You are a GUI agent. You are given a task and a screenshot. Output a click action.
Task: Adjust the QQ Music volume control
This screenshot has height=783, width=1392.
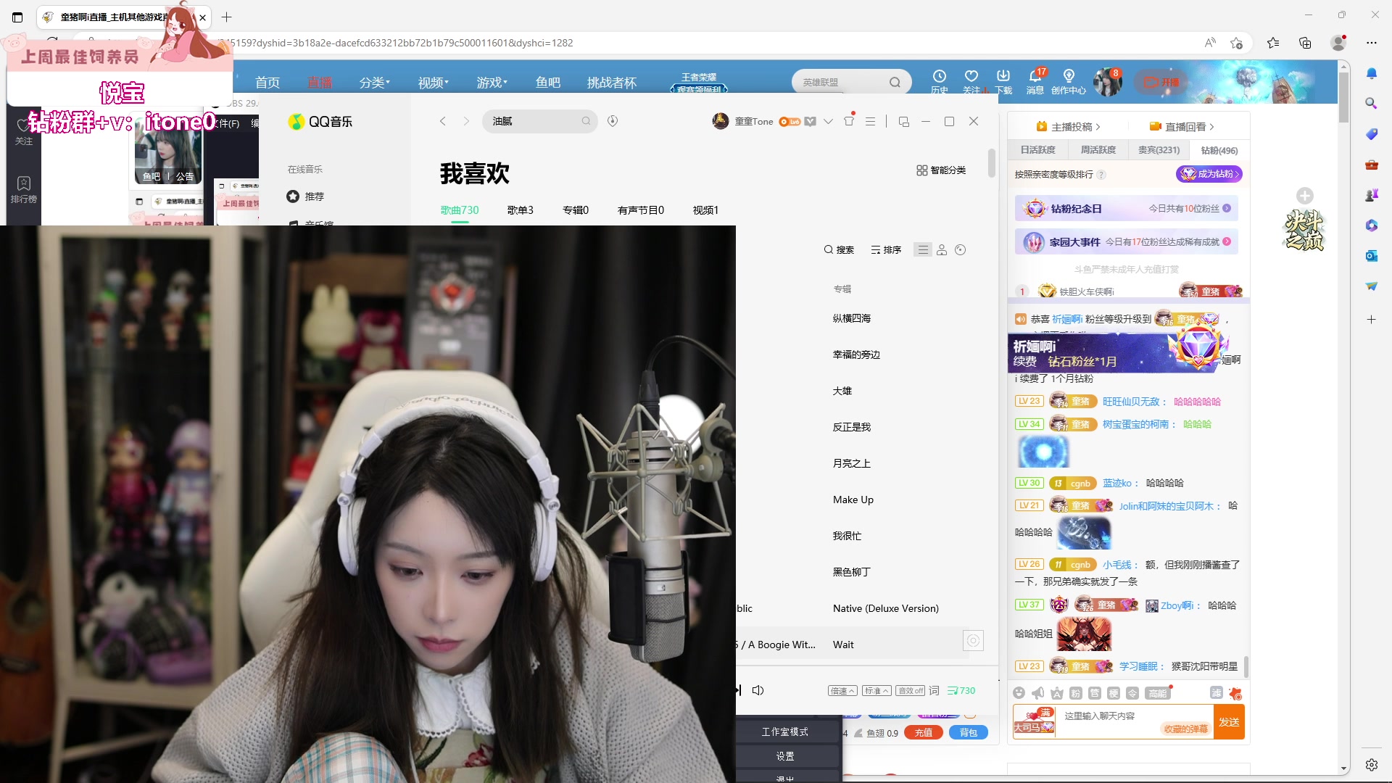coord(758,690)
